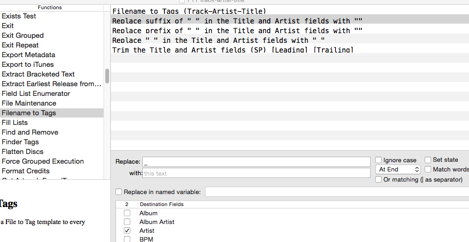Uncheck the Artist destination field

pos(127,230)
